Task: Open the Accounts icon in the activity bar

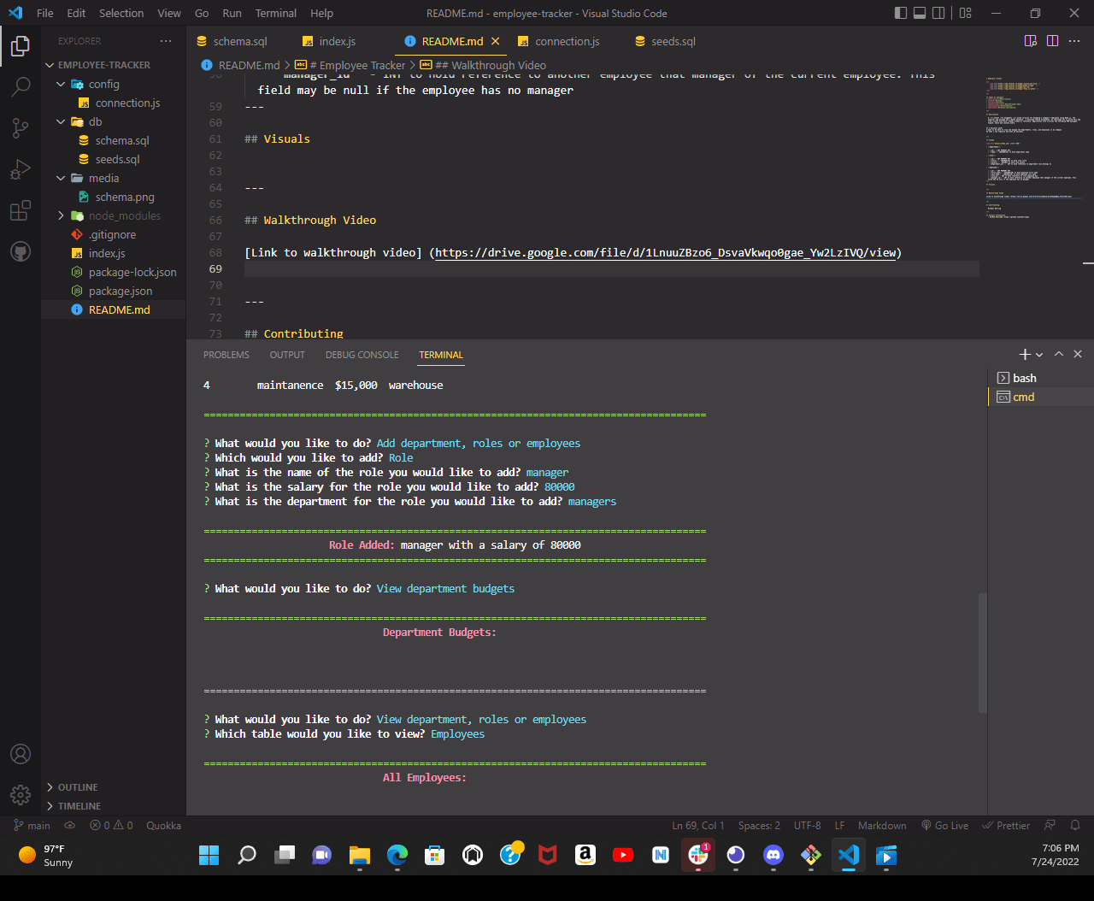Action: pos(21,754)
